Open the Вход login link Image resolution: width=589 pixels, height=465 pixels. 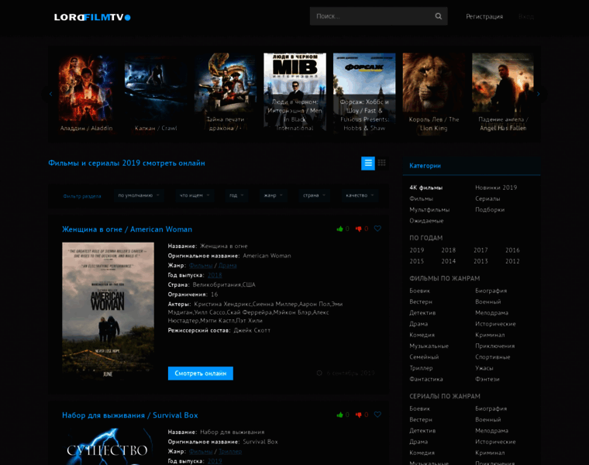tap(526, 16)
